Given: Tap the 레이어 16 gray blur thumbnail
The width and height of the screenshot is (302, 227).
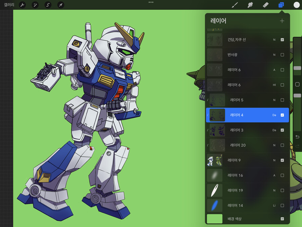Looking at the screenshot, I should 214,175.
